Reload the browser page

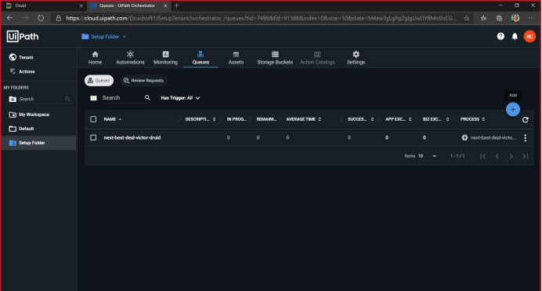click(41, 18)
